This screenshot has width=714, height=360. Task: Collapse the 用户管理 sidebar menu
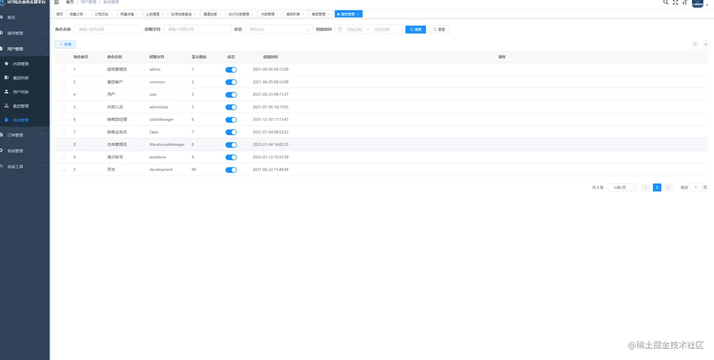coord(25,49)
